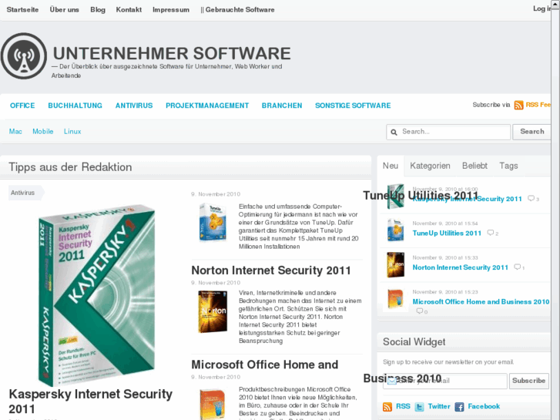Viewport: 560px width, 420px height.
Task: Switch to the Tags tab
Action: [508, 166]
